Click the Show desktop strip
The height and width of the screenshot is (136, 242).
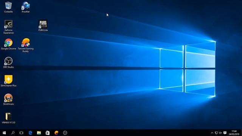(x=241, y=133)
